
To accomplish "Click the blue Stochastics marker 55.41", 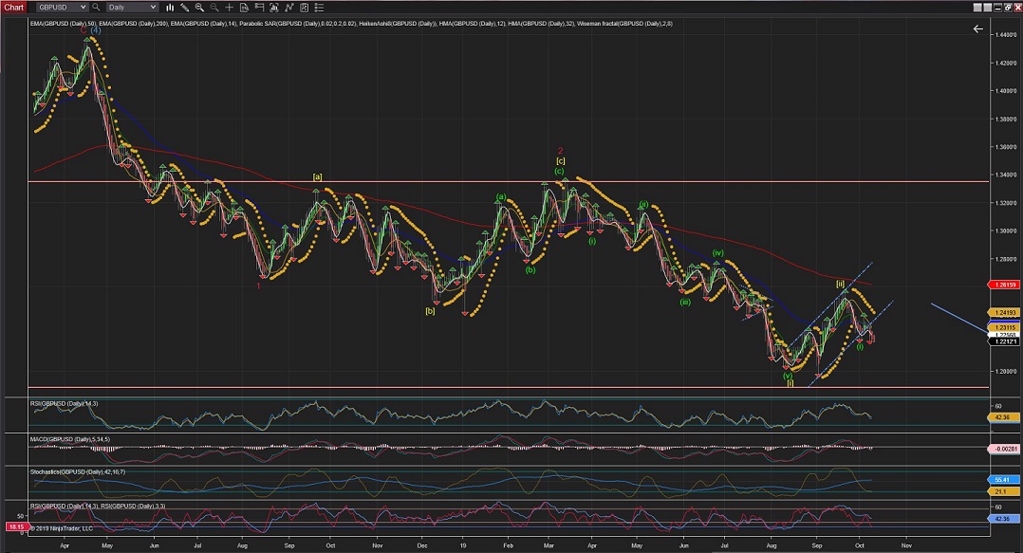I will tap(1003, 479).
